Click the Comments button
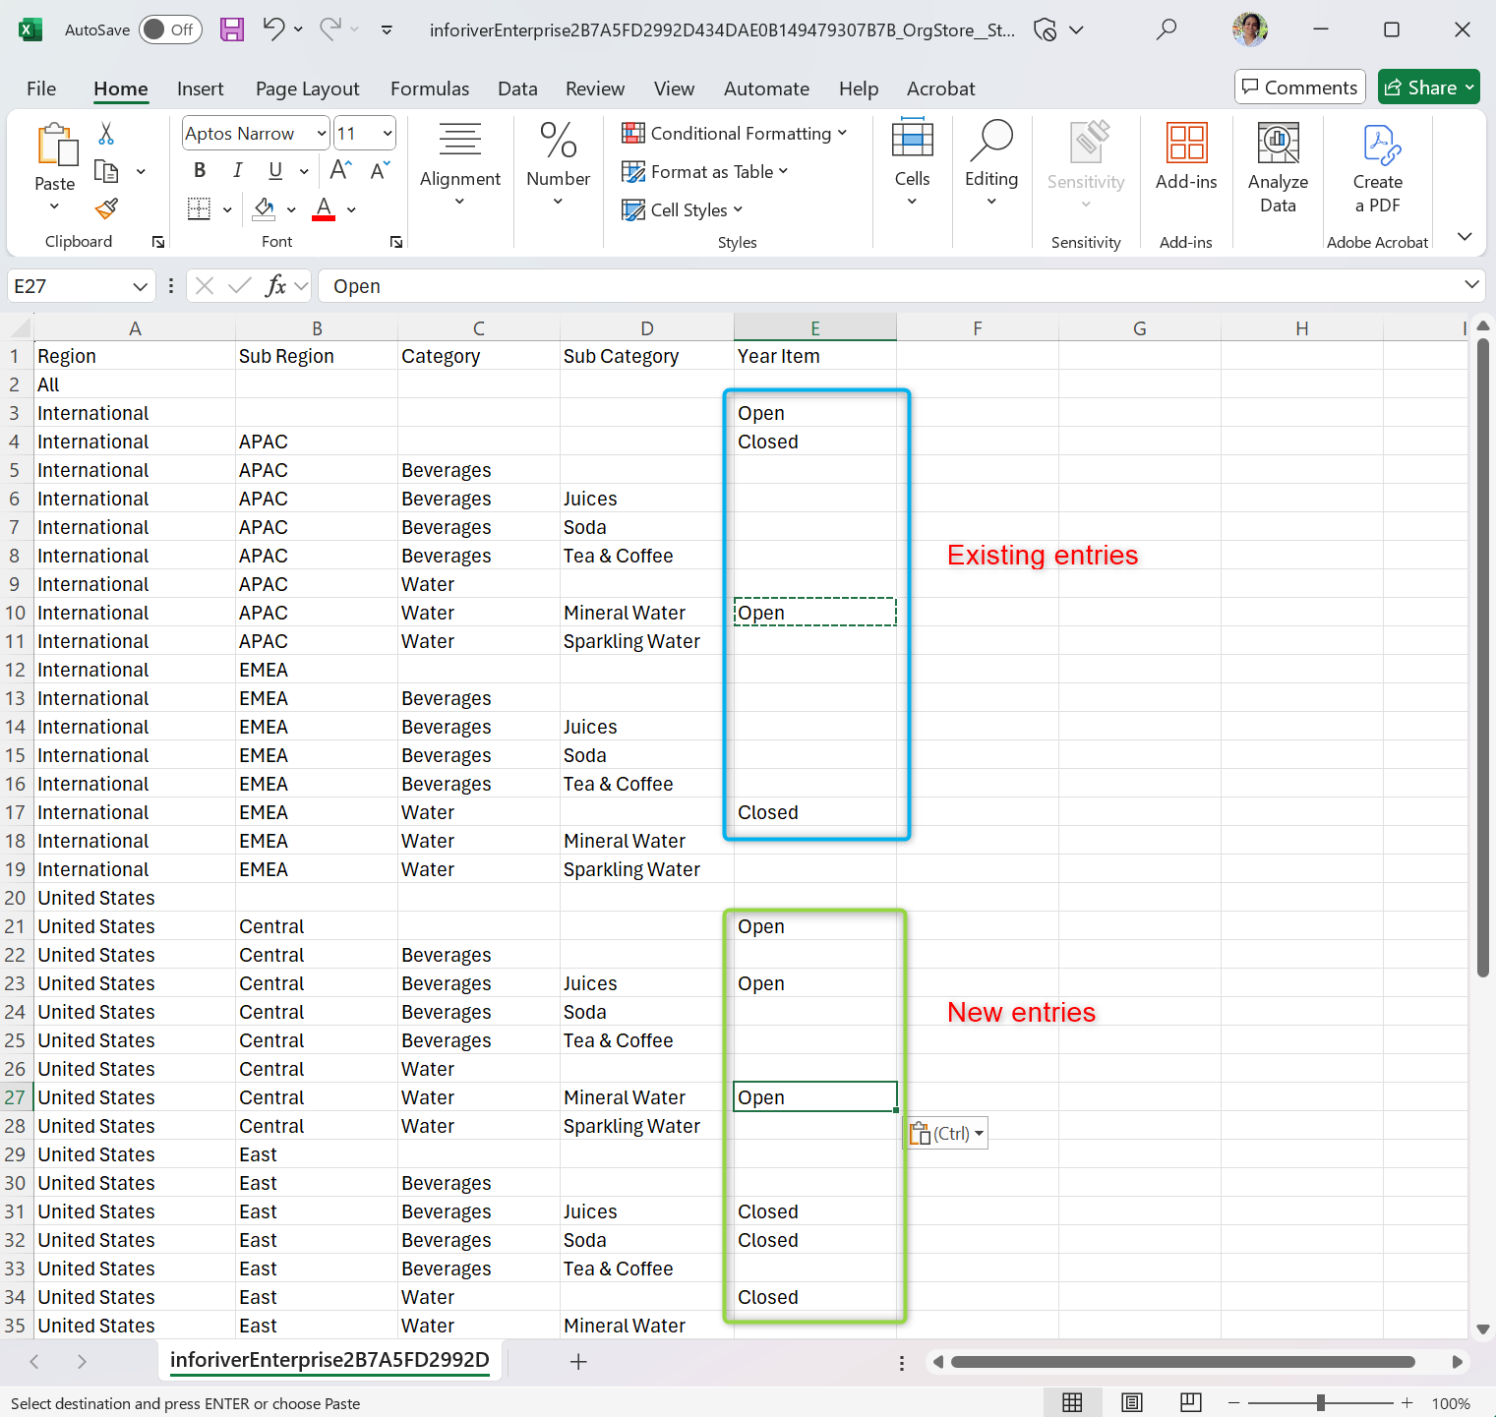Viewport: 1496px width, 1417px height. tap(1299, 88)
